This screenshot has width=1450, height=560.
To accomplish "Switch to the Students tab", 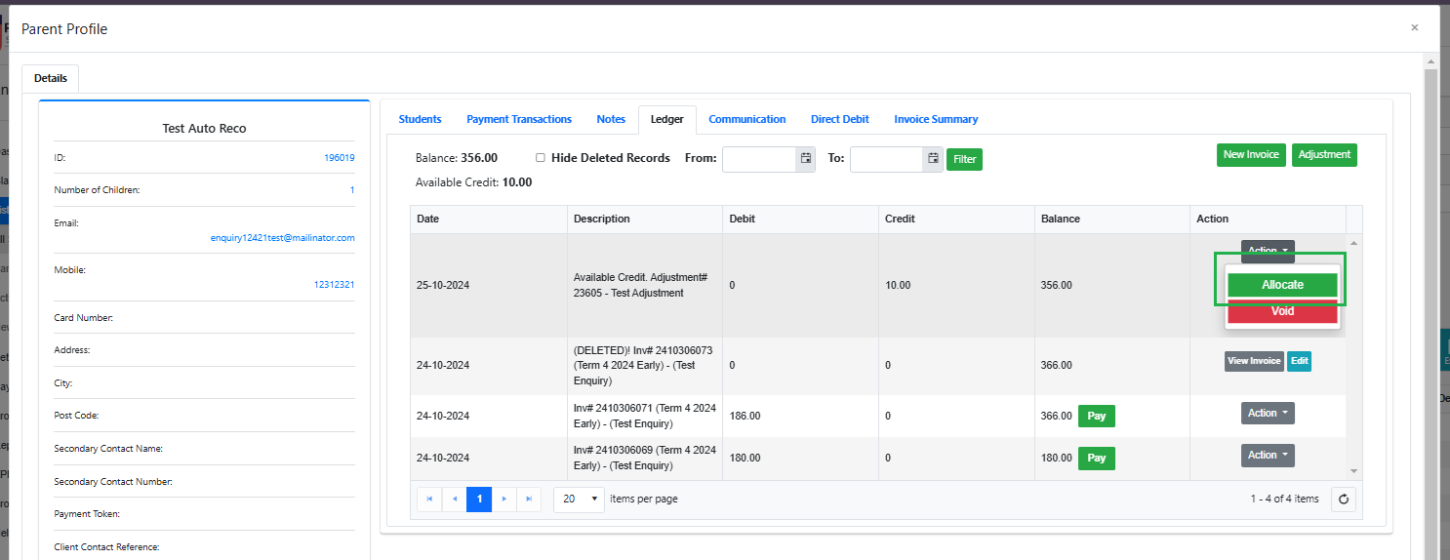I will [x=420, y=119].
